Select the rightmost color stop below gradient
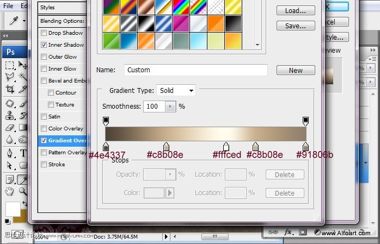Screen dimensions: 380x244 click(x=305, y=147)
